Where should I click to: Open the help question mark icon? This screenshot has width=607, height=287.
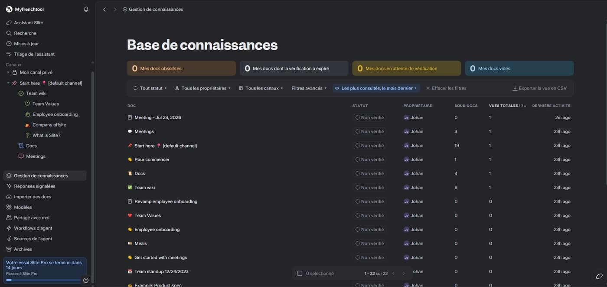pyautogui.click(x=86, y=280)
